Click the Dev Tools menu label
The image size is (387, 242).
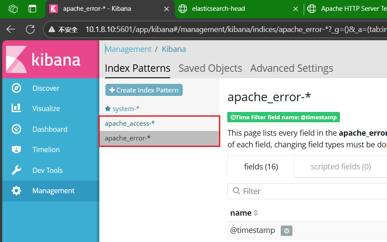[x=48, y=170]
